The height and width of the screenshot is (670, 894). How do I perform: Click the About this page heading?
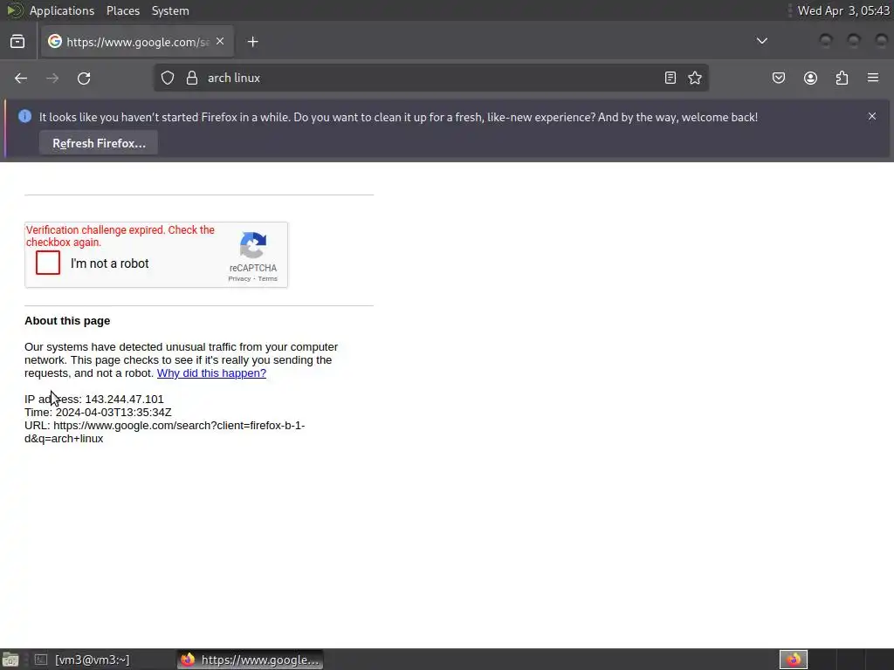[67, 321]
